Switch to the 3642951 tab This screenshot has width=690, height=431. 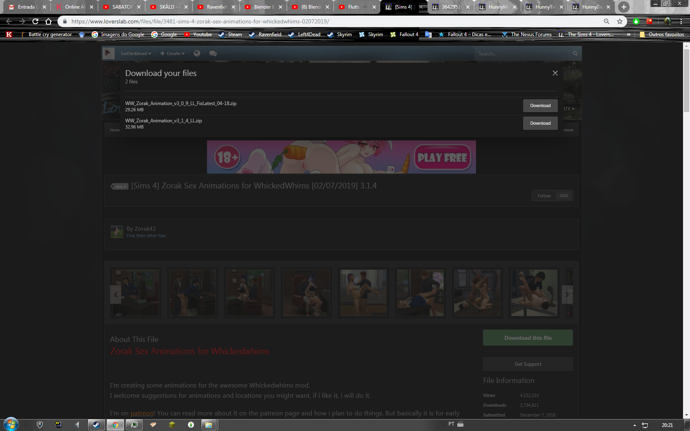[x=451, y=7]
